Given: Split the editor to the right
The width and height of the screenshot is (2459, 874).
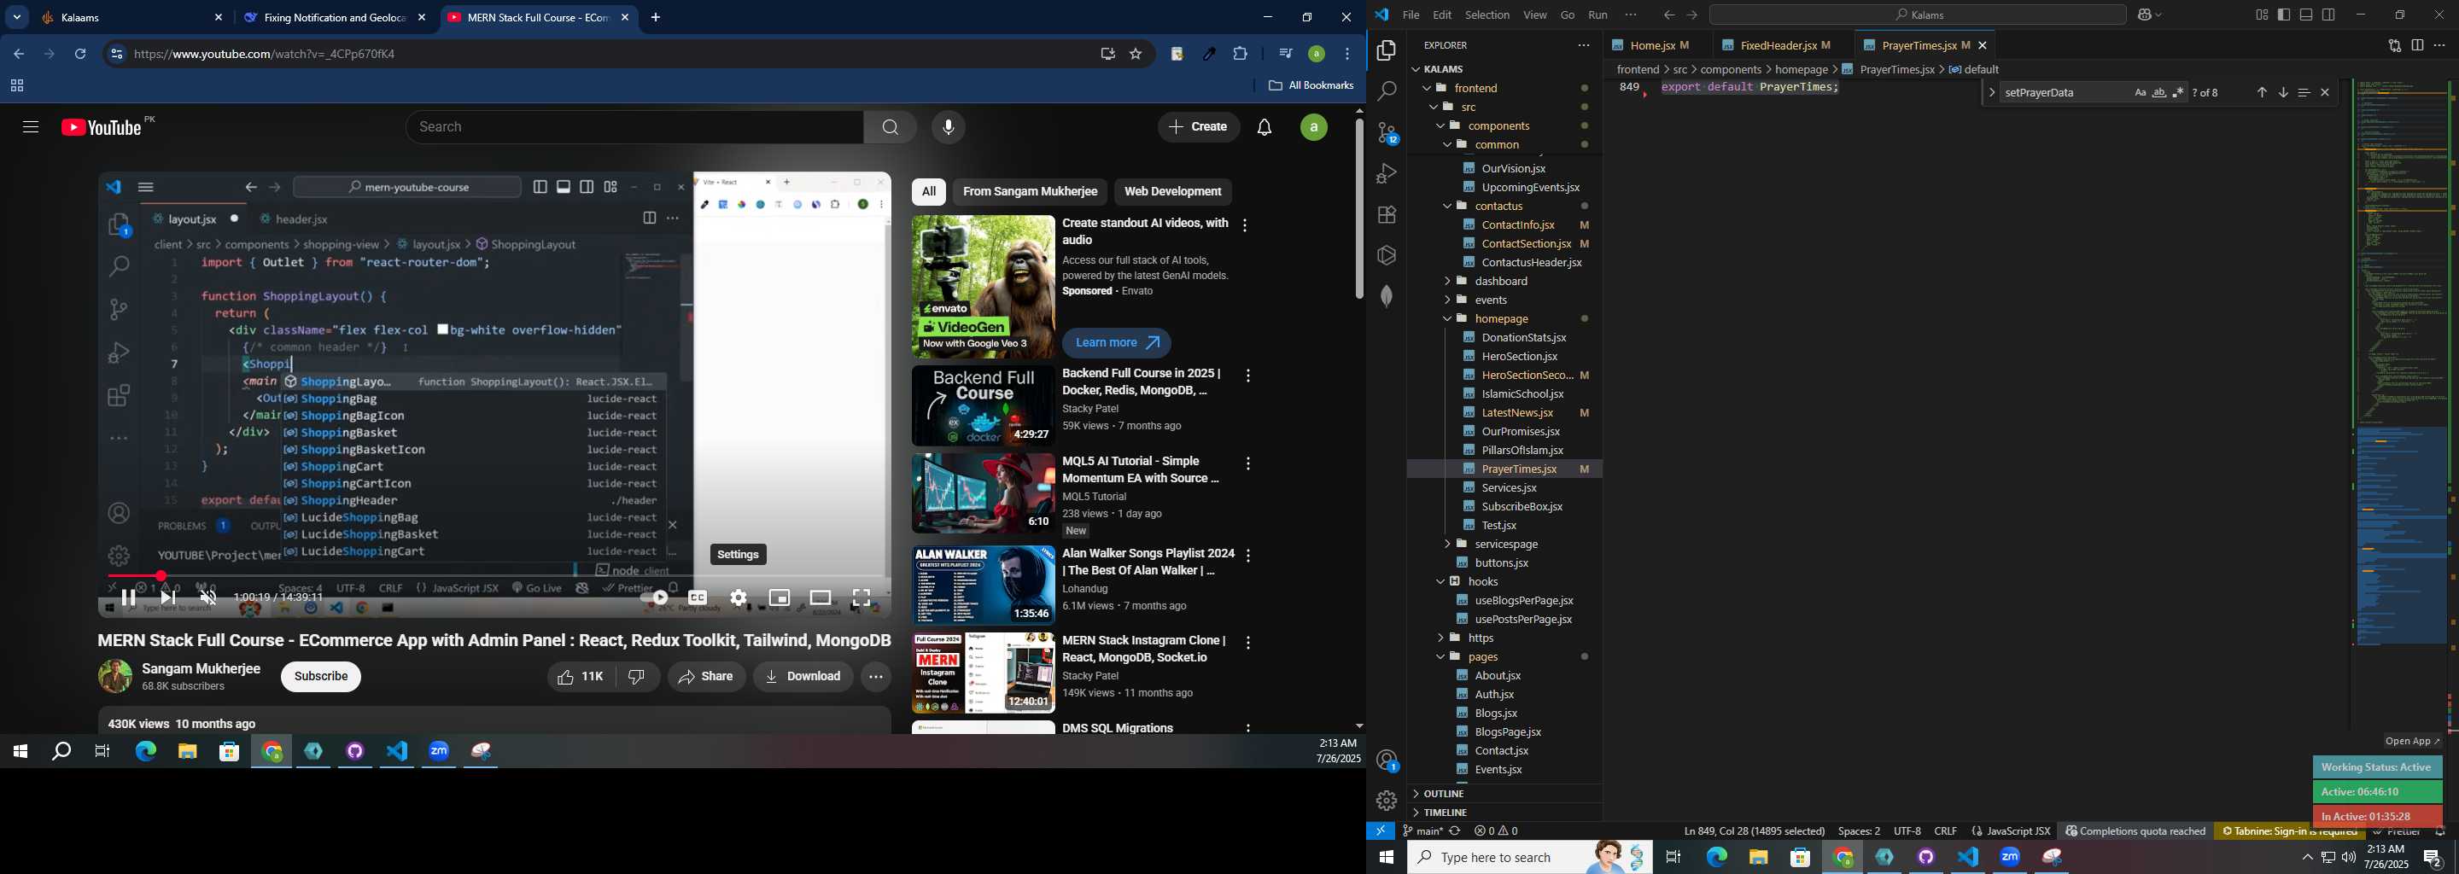Looking at the screenshot, I should (2417, 46).
